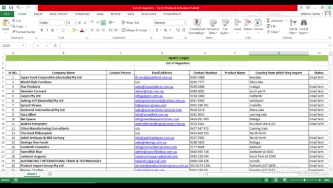Click the Format cells icon
The width and height of the screenshot is (333, 188).
pyautogui.click(x=258, y=23)
